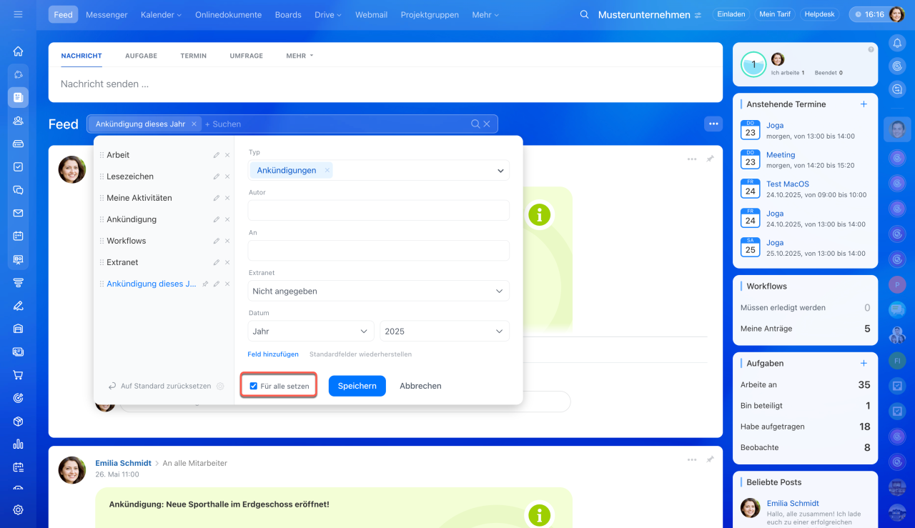Clear the Ankündigung dieses Jahr search chip
Viewport: 915px width, 528px height.
194,124
